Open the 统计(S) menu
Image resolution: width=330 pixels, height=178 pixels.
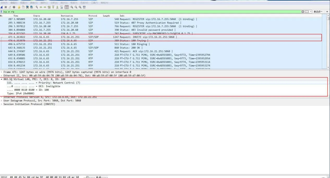63,3
